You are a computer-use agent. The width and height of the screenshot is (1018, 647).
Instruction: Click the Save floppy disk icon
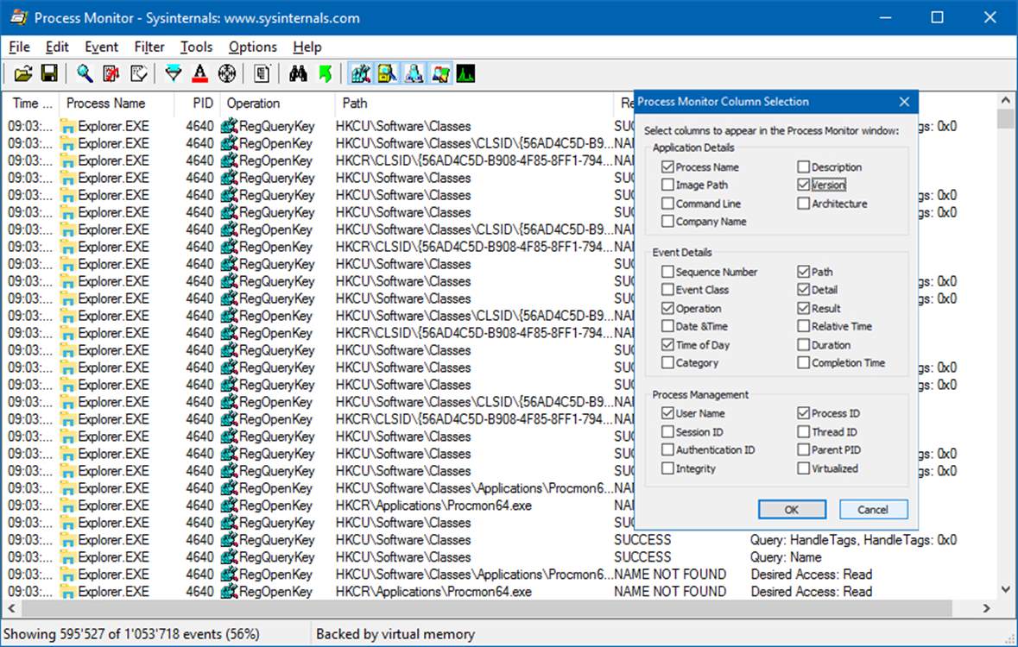tap(49, 74)
